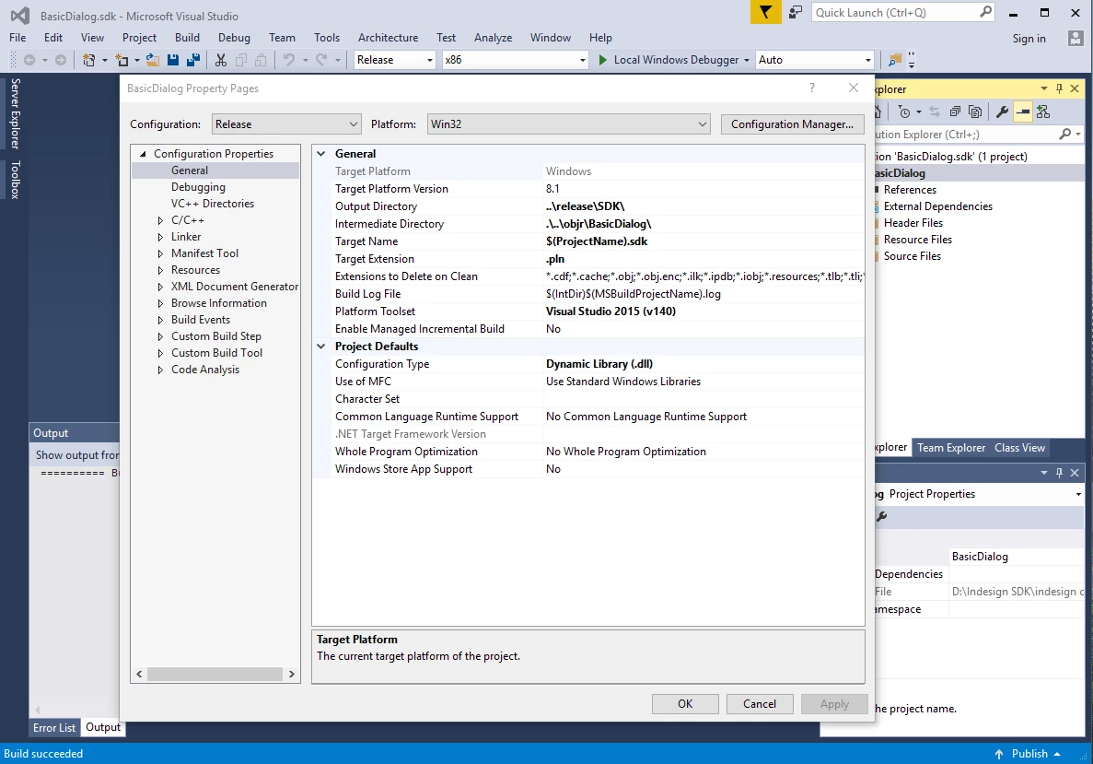Screen dimensions: 1093x764
Task: Open the Auto debugger type dropdown
Action: pos(815,60)
